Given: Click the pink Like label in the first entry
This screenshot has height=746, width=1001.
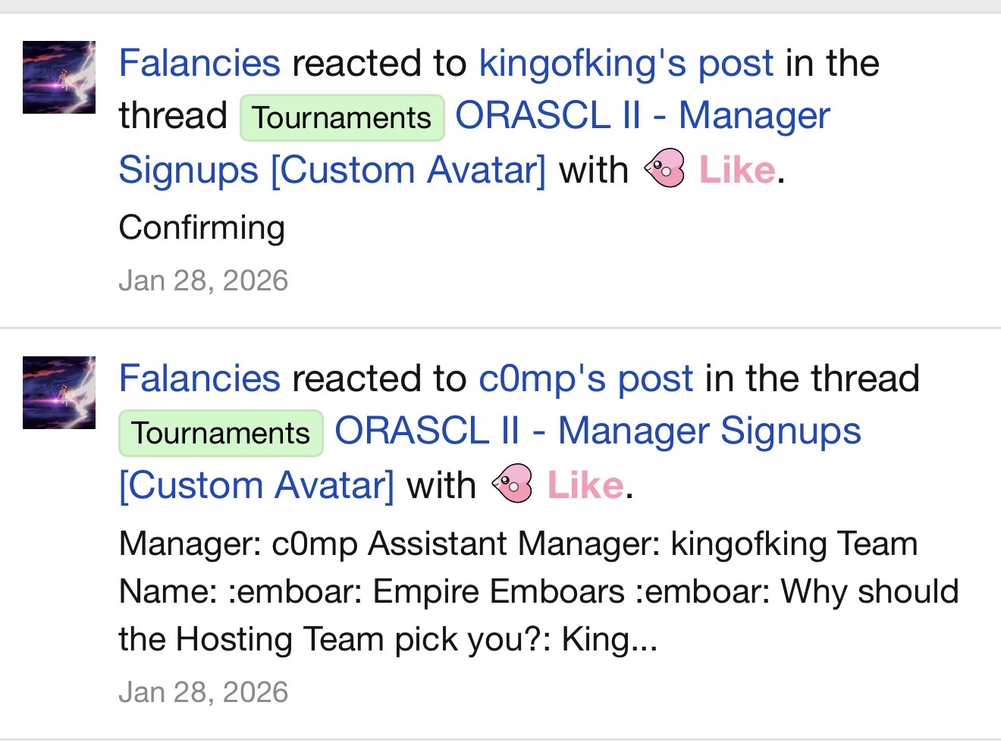Looking at the screenshot, I should (736, 170).
